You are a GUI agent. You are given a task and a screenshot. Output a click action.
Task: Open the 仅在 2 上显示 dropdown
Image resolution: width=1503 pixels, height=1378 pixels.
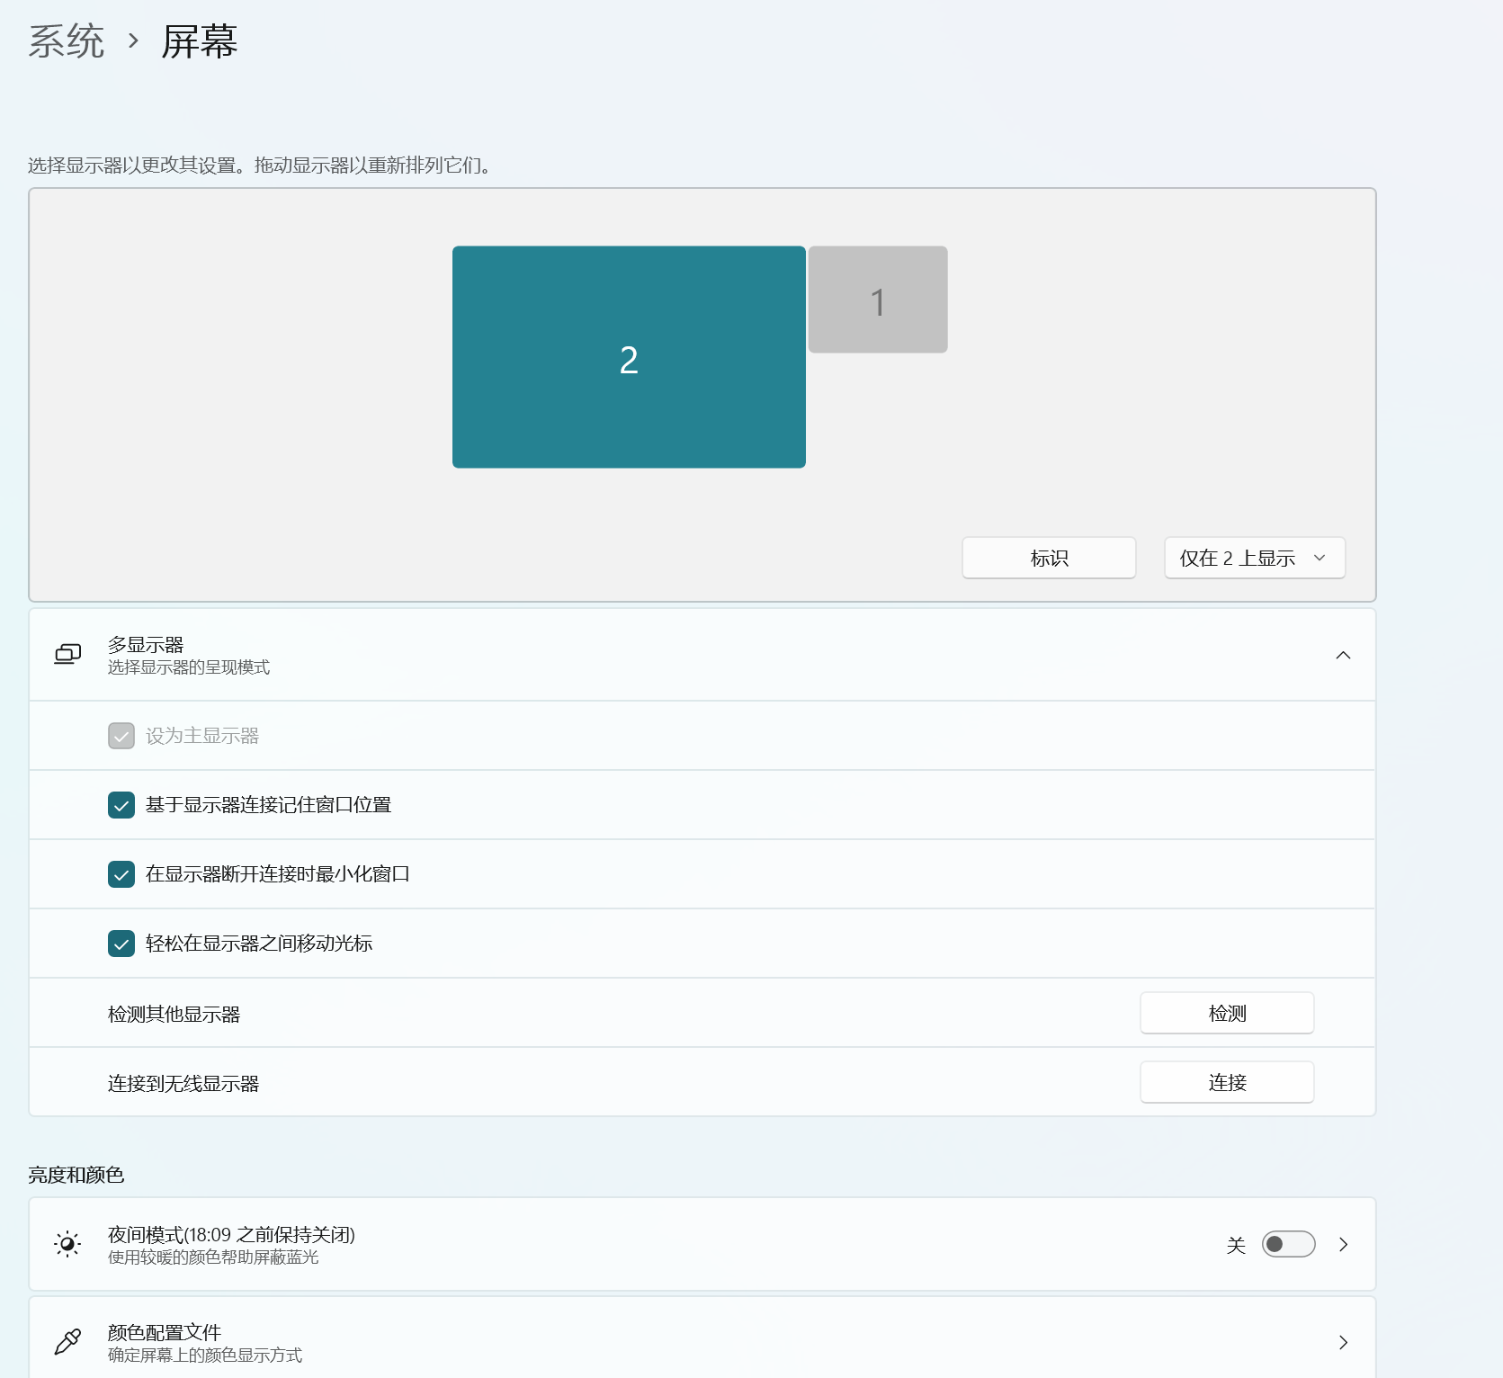coord(1255,558)
